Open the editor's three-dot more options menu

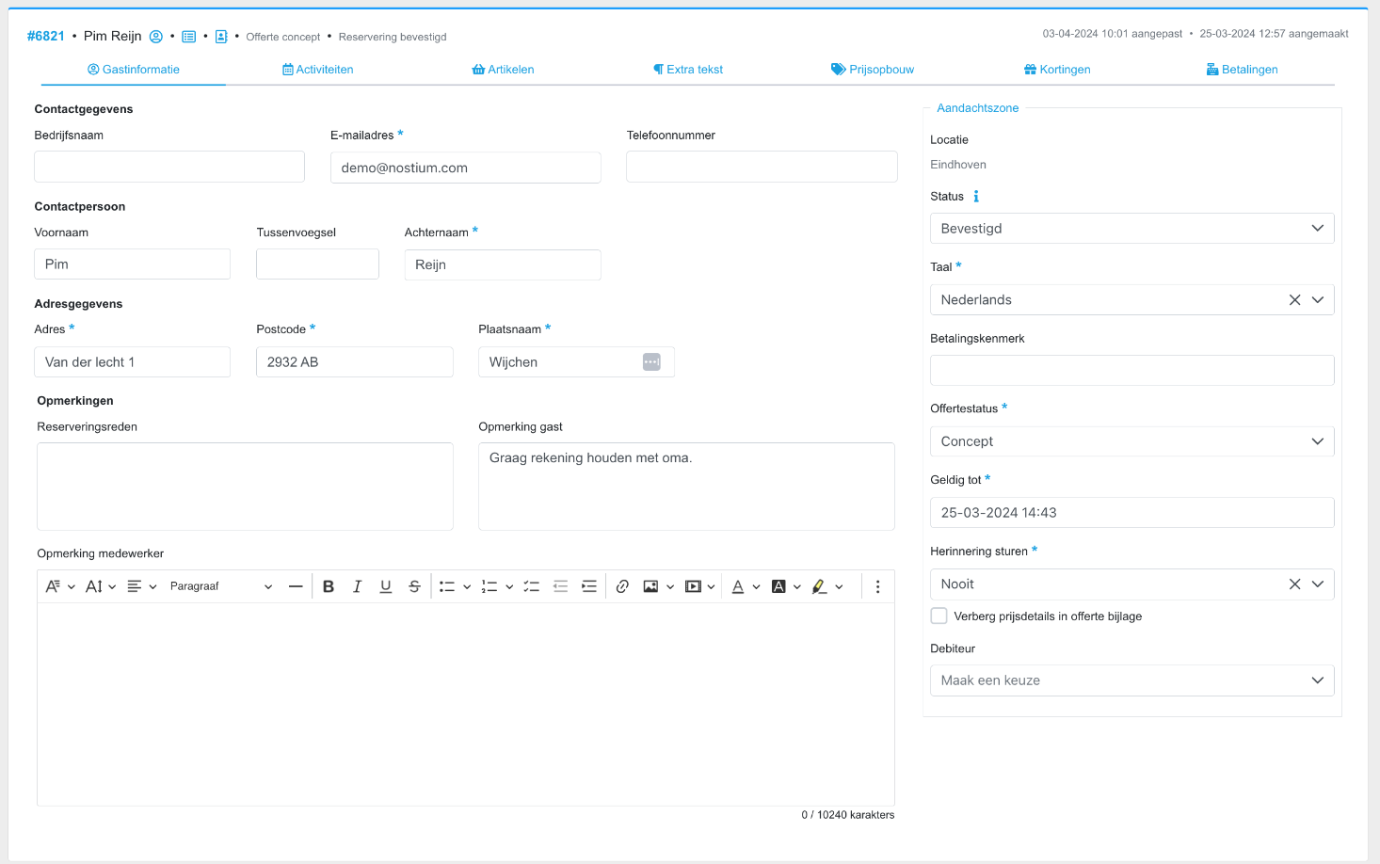(x=877, y=586)
